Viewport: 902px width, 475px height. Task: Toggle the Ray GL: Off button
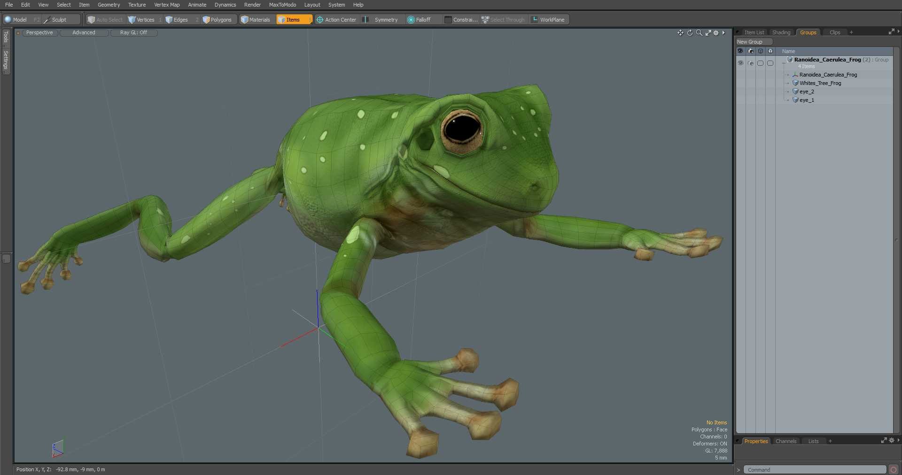coord(133,33)
